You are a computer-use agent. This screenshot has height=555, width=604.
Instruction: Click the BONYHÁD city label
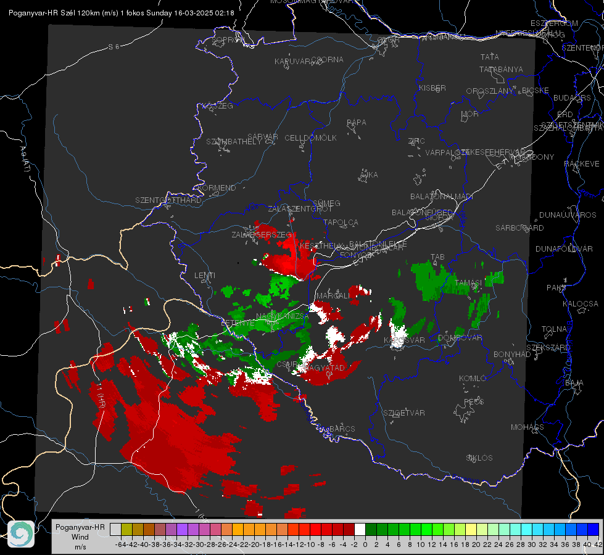coord(512,355)
